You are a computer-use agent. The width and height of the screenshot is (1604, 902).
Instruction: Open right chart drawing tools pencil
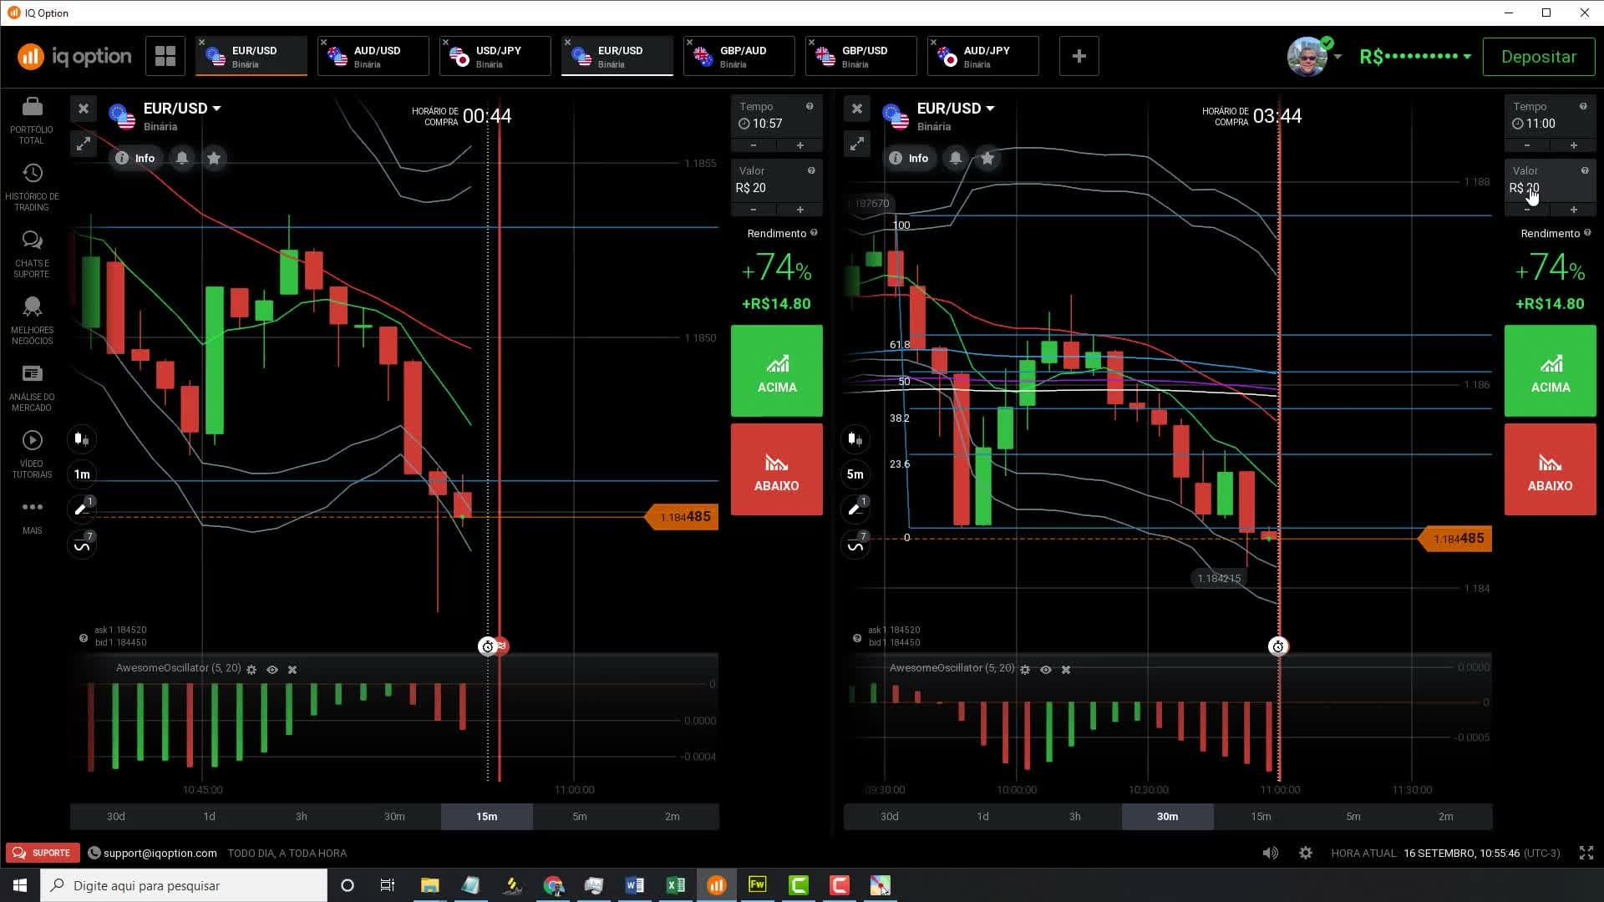pyautogui.click(x=855, y=509)
